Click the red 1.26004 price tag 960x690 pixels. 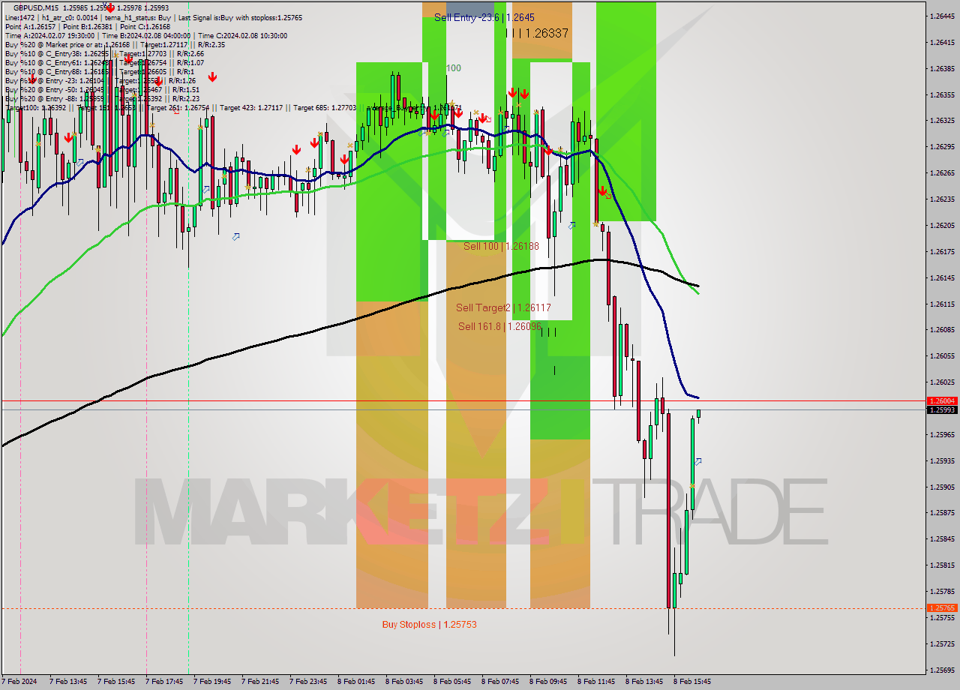pyautogui.click(x=942, y=401)
